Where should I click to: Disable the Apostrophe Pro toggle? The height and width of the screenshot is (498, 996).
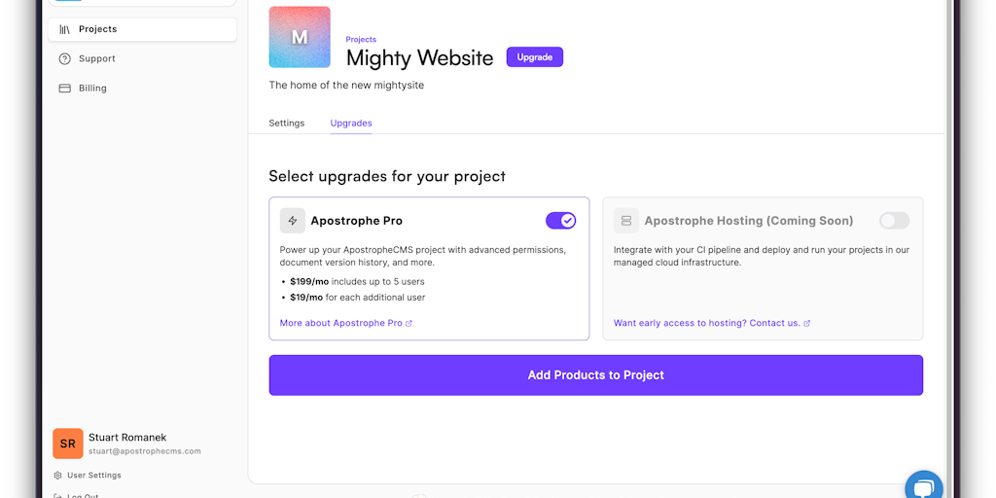point(561,221)
